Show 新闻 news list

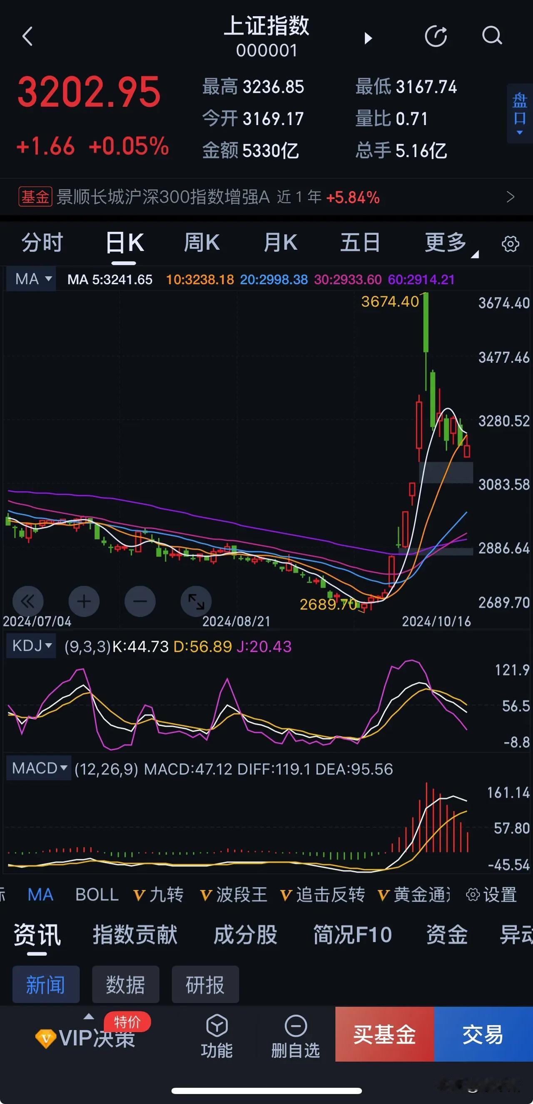tap(46, 984)
